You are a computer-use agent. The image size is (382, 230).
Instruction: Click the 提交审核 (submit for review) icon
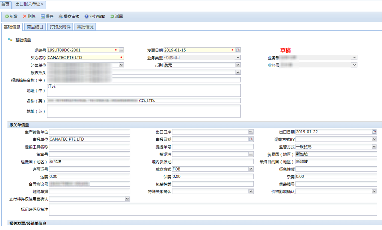(x=60, y=16)
